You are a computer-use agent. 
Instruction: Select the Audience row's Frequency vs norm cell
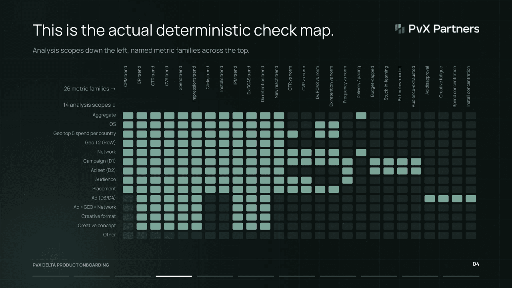[x=348, y=180]
